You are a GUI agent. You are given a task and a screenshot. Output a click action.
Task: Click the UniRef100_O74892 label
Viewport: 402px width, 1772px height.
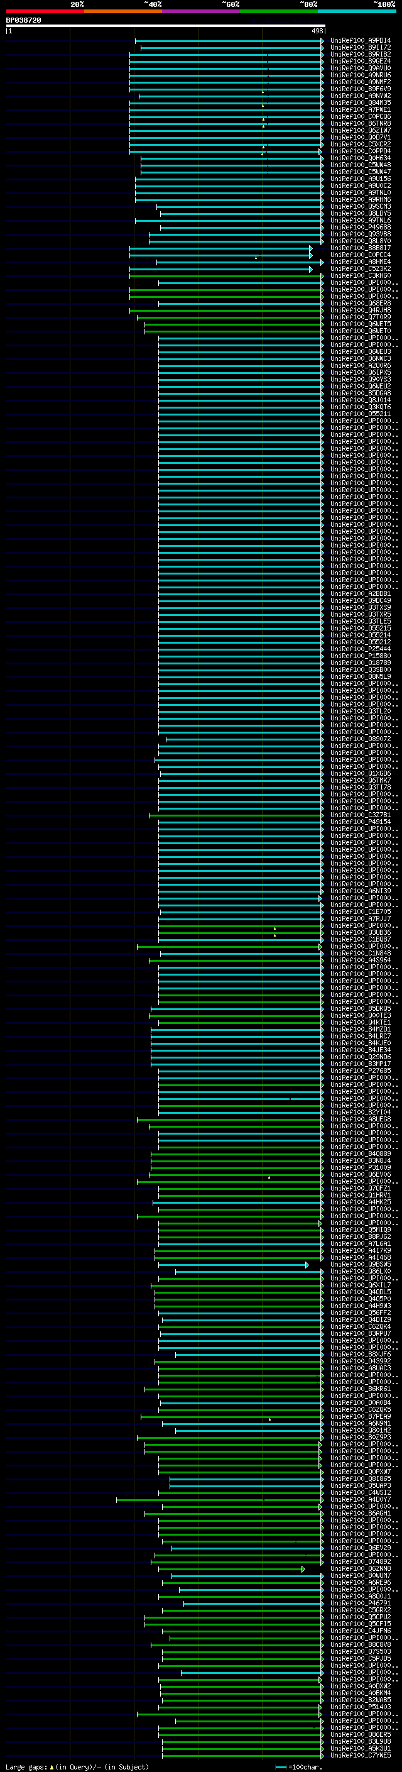(360, 1561)
